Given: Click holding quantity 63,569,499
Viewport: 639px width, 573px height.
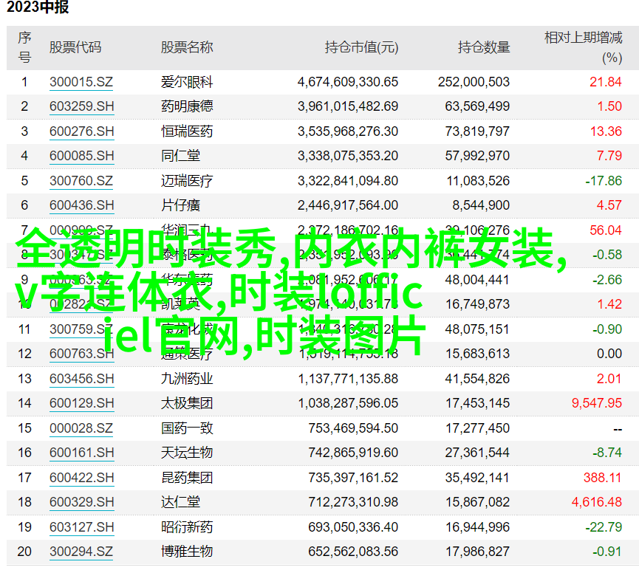Looking at the screenshot, I should [x=477, y=107].
